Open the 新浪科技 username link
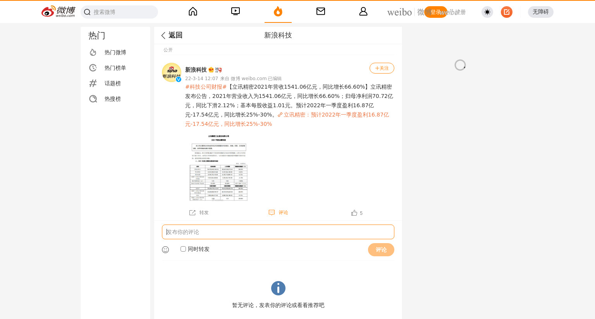The width and height of the screenshot is (595, 319). point(196,70)
